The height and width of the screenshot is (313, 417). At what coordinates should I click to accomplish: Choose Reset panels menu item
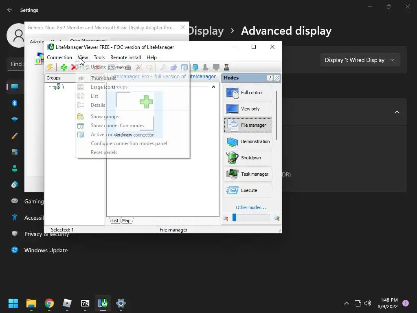(132, 152)
